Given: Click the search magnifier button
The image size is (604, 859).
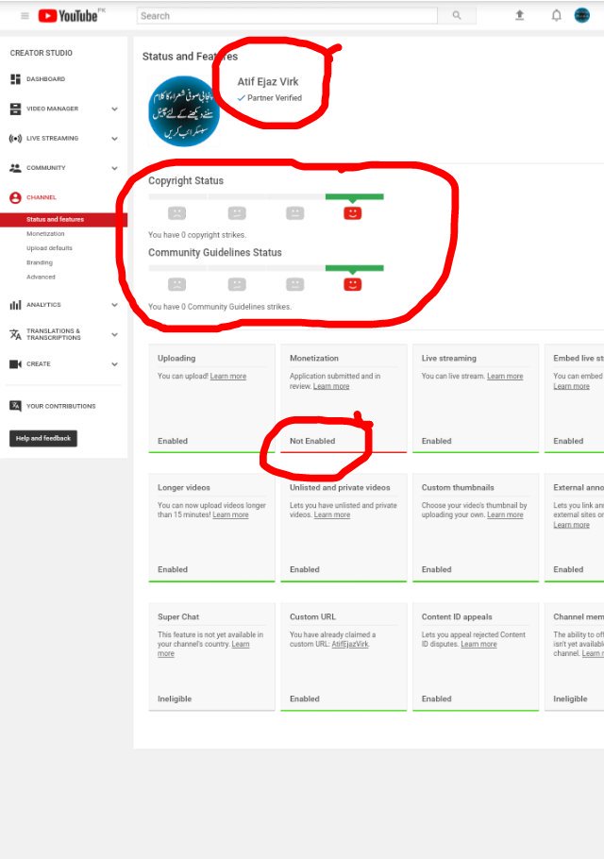Looking at the screenshot, I should point(457,16).
